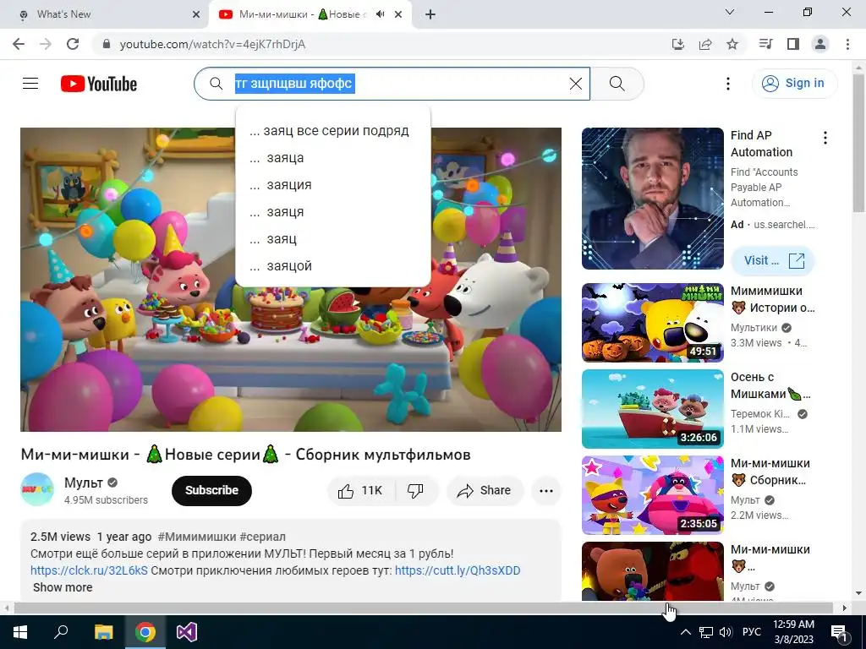Open the YouTube hamburger guide menu

coord(30,84)
